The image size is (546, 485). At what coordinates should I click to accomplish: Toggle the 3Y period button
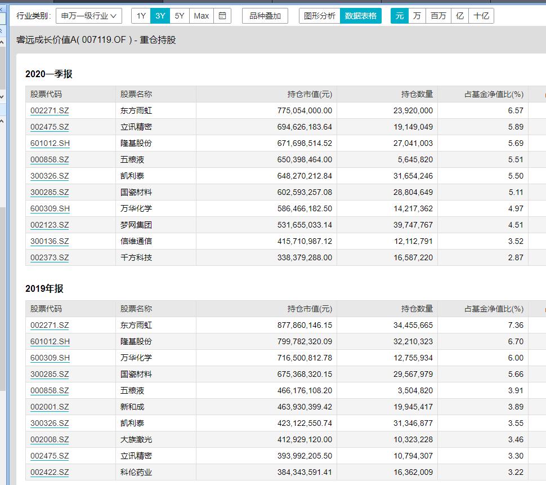[x=160, y=15]
